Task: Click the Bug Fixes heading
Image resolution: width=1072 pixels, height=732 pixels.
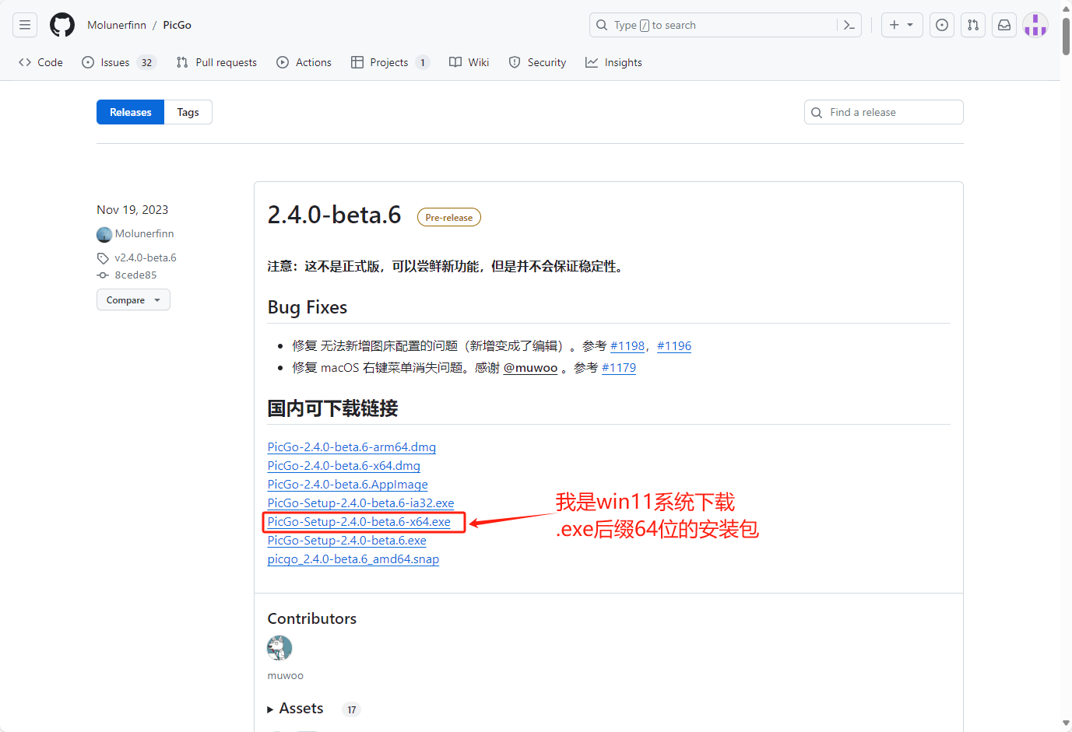Action: 308,307
